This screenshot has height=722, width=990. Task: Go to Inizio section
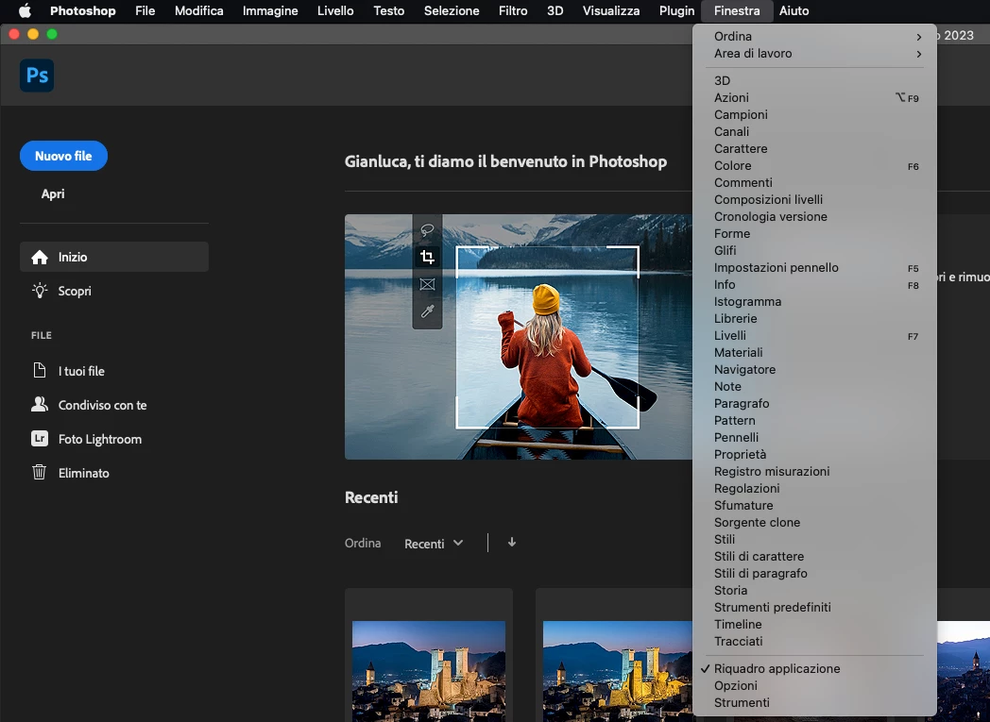tap(114, 257)
